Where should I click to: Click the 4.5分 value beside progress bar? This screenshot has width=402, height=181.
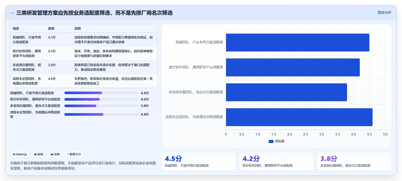point(145,93)
